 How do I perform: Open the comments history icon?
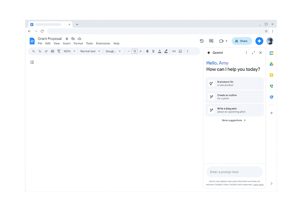point(211,41)
